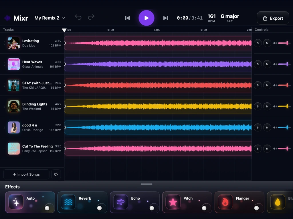This screenshot has height=219, width=293.
Task: Export the remix
Action: 273,18
